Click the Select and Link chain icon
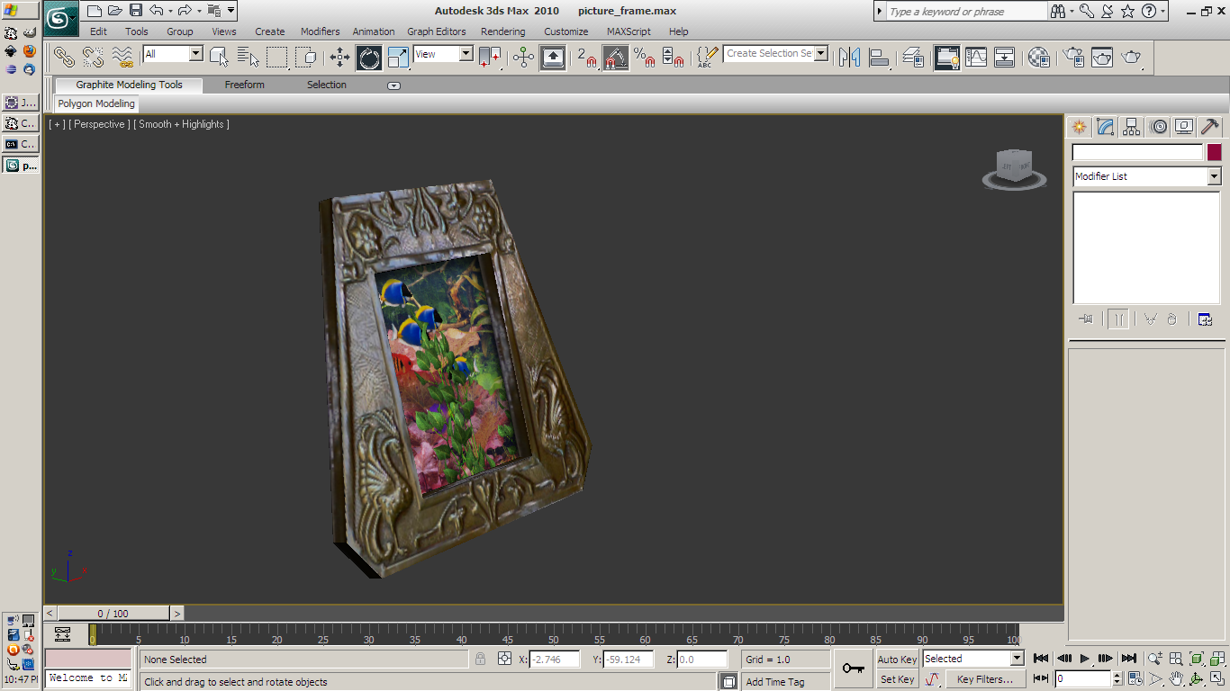The height and width of the screenshot is (691, 1230). [64, 58]
